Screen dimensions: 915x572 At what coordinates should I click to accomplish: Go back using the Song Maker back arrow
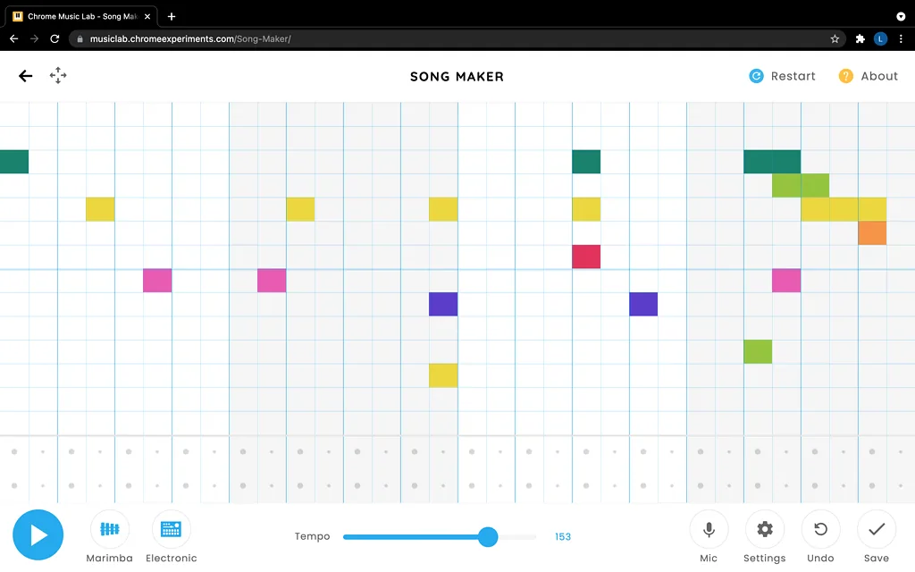pyautogui.click(x=25, y=76)
